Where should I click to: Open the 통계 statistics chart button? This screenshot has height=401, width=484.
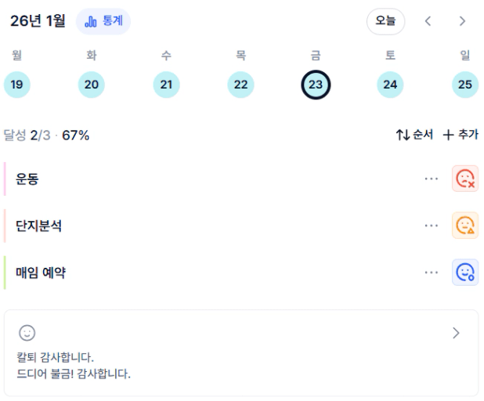[x=103, y=21]
